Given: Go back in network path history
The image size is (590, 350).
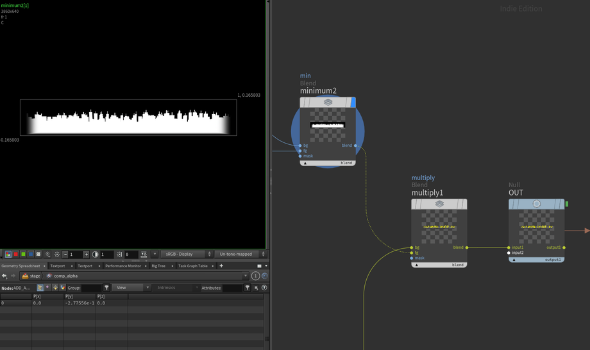Looking at the screenshot, I should coord(4,276).
